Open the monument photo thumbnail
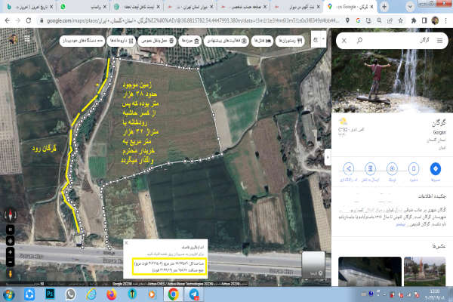Image resolution: width=453 pixels, height=302 pixels. coord(424,271)
